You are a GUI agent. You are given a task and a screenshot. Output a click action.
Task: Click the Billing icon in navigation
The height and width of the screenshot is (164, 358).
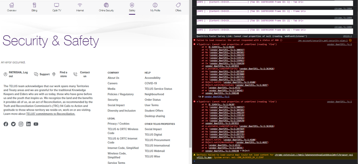click(34, 5)
